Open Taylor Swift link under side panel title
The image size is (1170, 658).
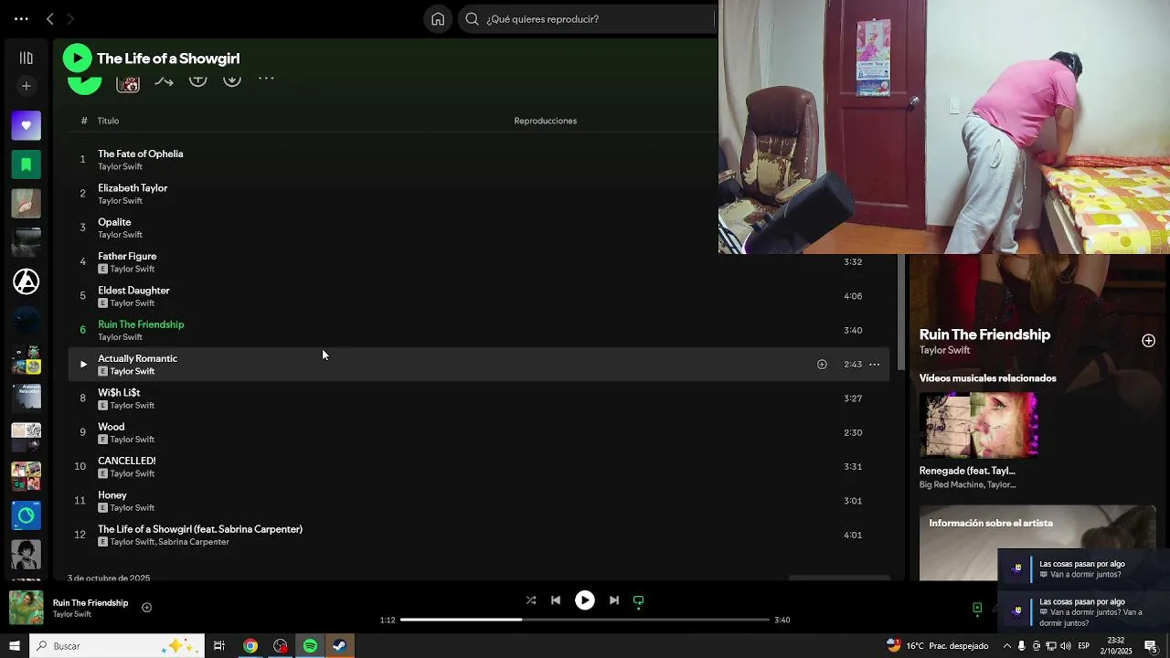pos(944,350)
